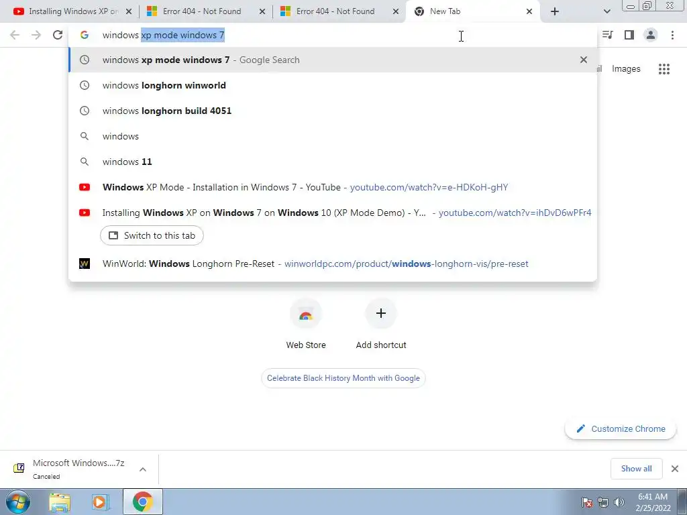Close the downloads bar
The width and height of the screenshot is (687, 515).
tap(675, 469)
